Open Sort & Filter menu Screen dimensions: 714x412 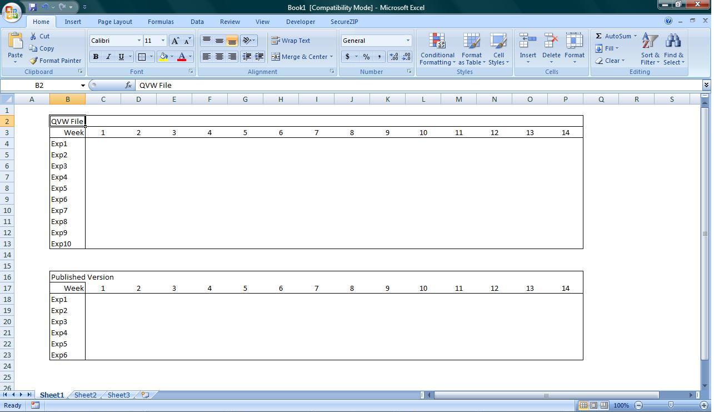coord(650,49)
